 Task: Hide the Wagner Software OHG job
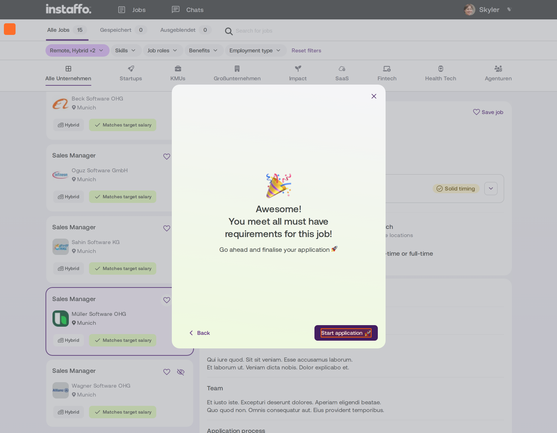coord(181,372)
